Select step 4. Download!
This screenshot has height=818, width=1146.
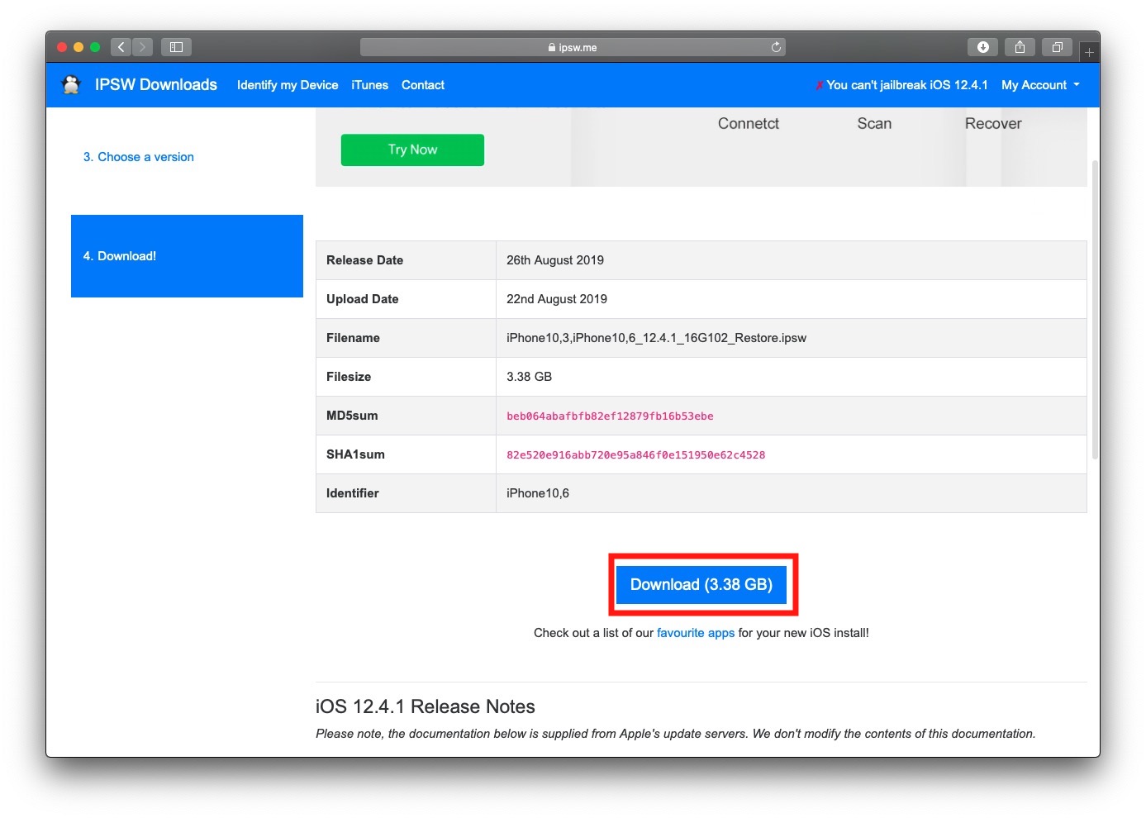(x=187, y=256)
